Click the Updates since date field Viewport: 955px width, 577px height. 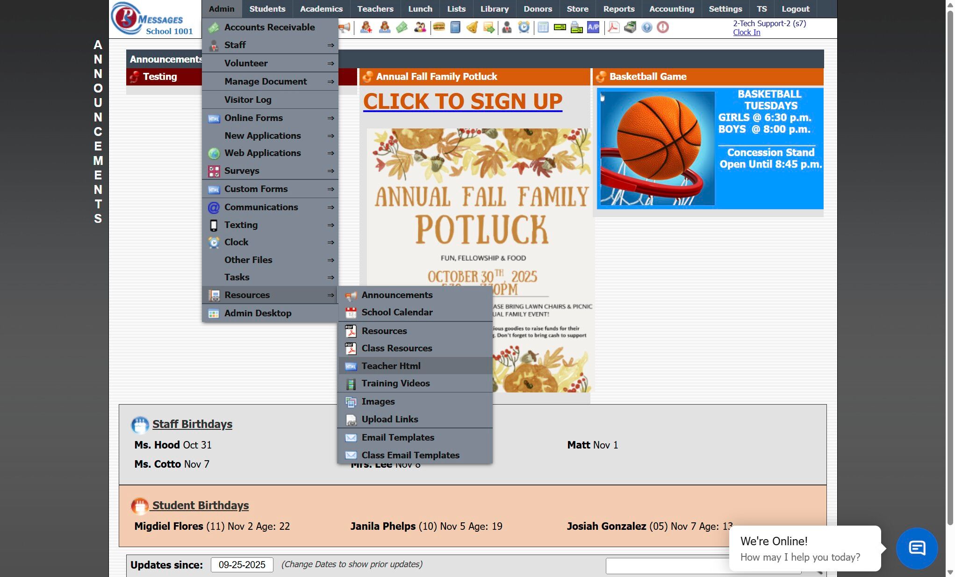(242, 564)
